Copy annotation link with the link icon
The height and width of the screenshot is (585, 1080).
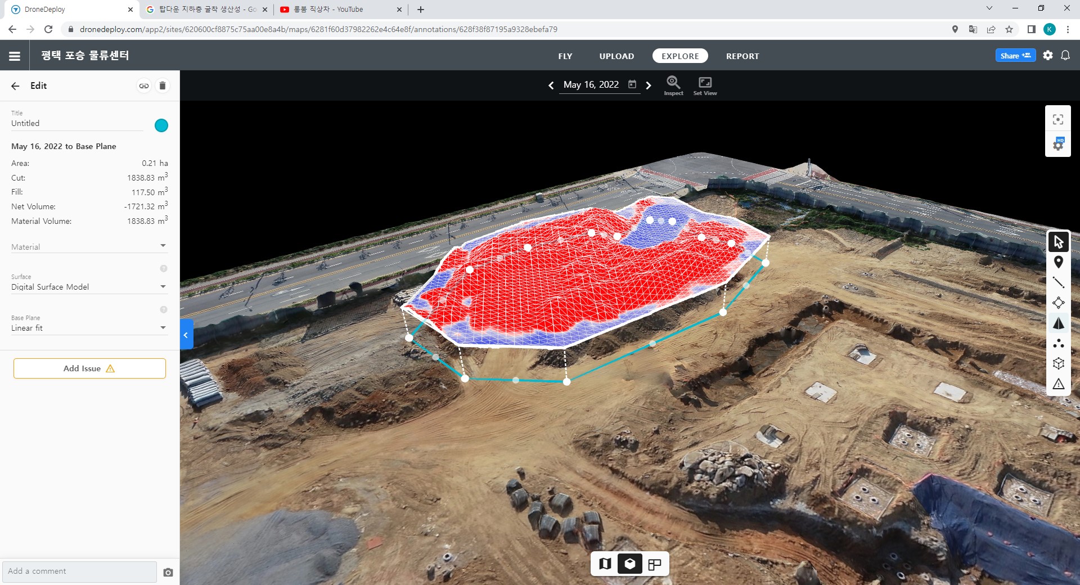tap(144, 85)
